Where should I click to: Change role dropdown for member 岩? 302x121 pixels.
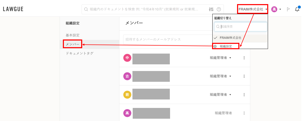[x=221, y=95]
